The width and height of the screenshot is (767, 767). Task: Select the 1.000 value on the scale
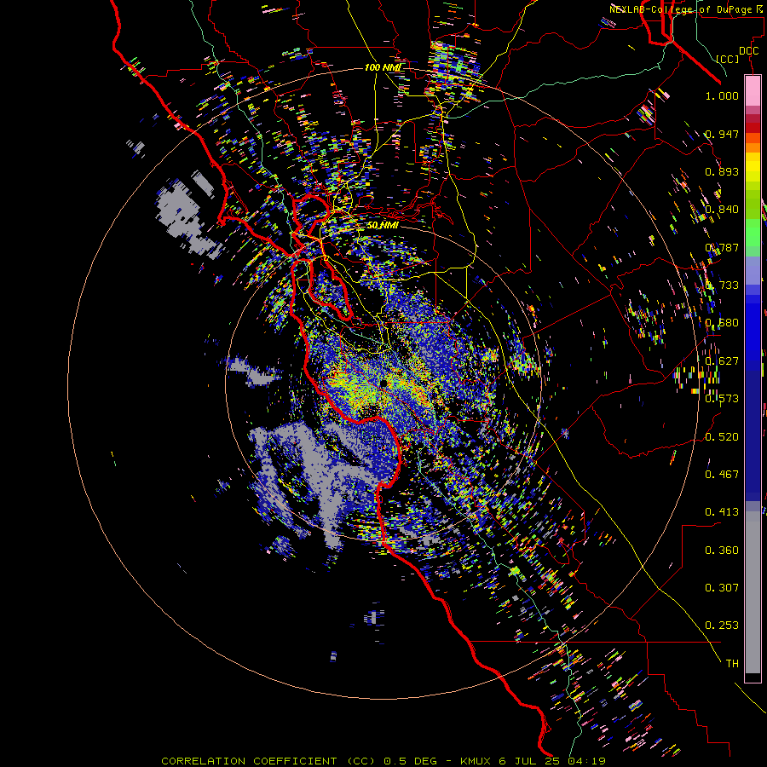722,95
